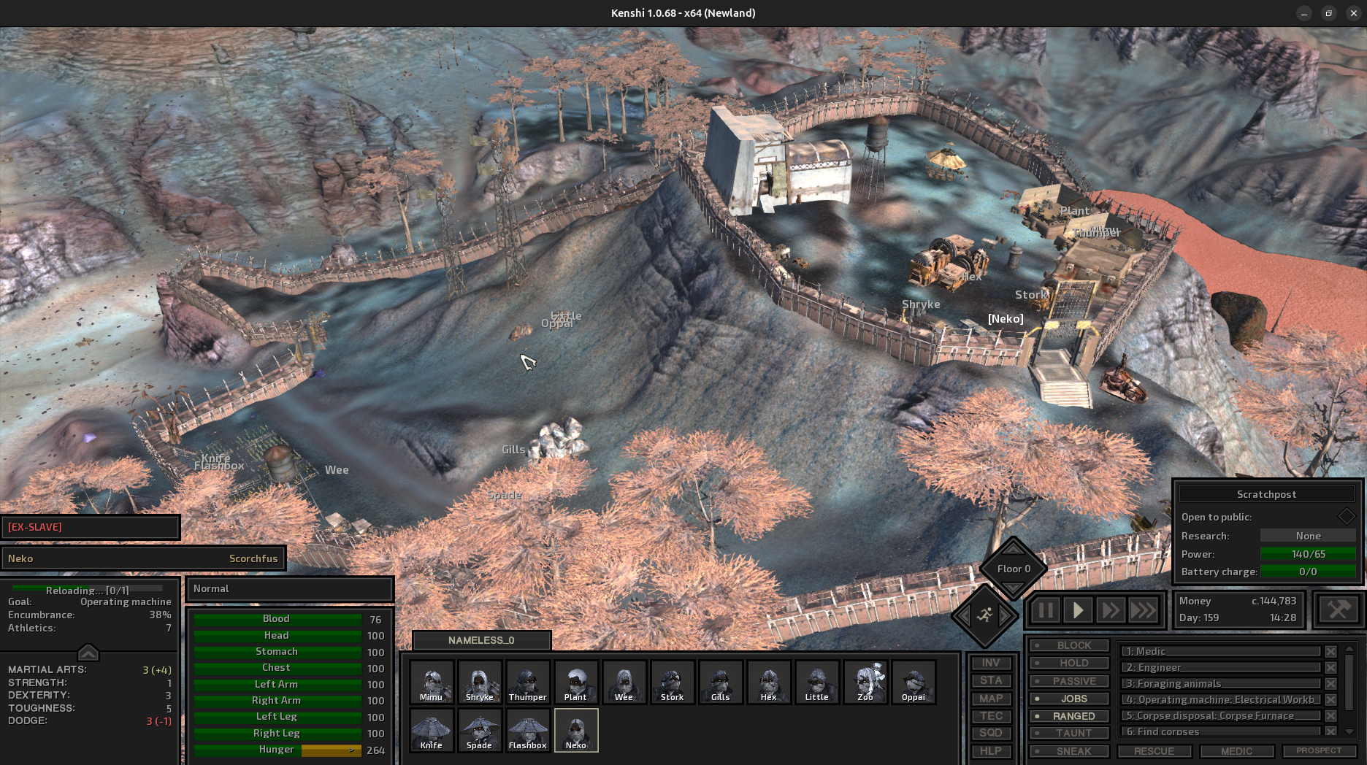Select Neko character portrait
Screen dimensions: 1367x765
click(576, 730)
